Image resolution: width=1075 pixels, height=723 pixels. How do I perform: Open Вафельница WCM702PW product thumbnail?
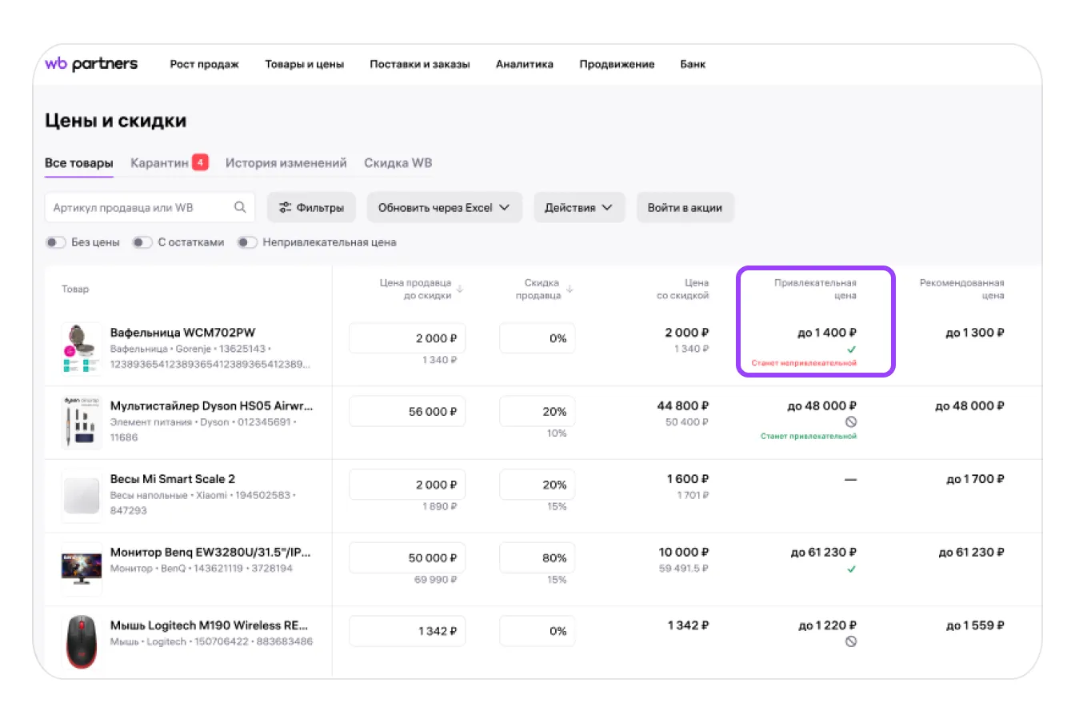tap(82, 348)
